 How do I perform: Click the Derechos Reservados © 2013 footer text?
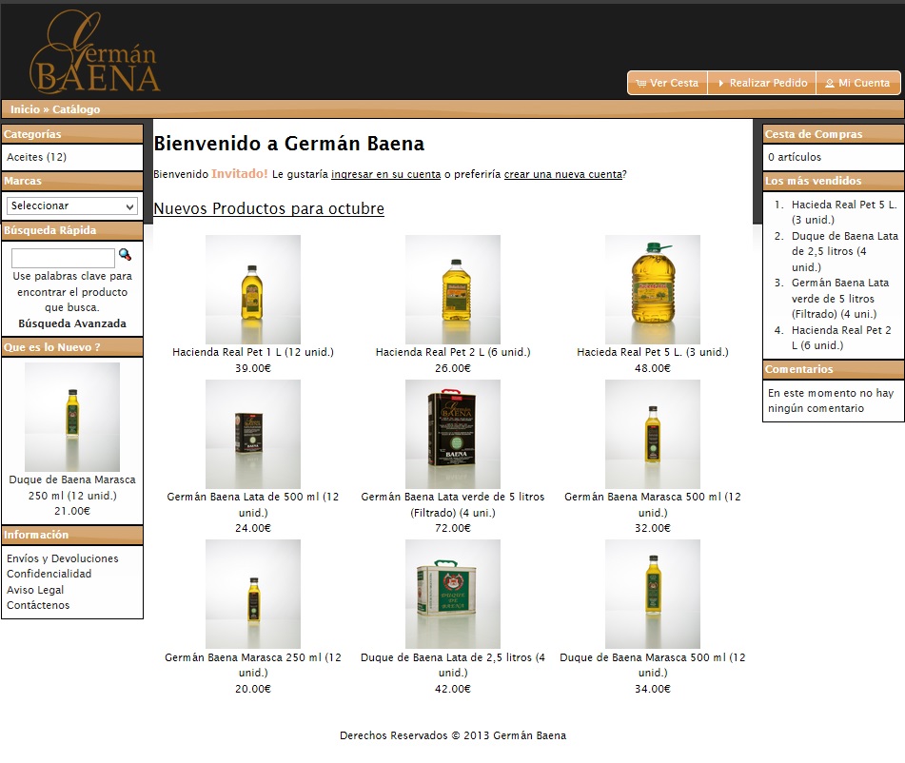pyautogui.click(x=453, y=735)
